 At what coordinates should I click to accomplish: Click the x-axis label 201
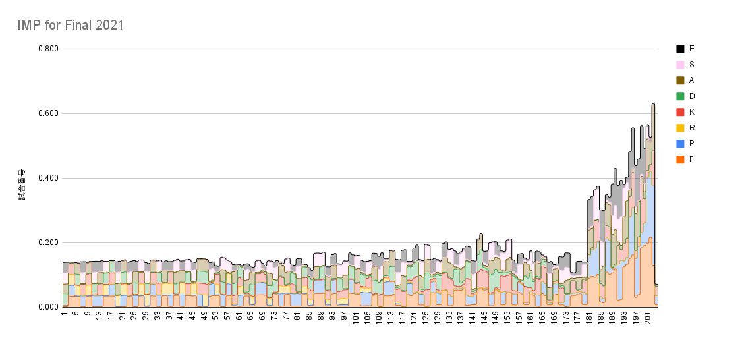648,318
